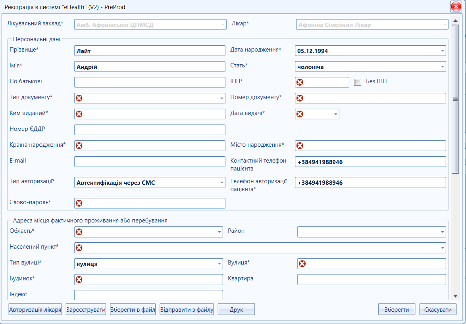
Task: Click the Зареєструвати button
Action: (86, 309)
